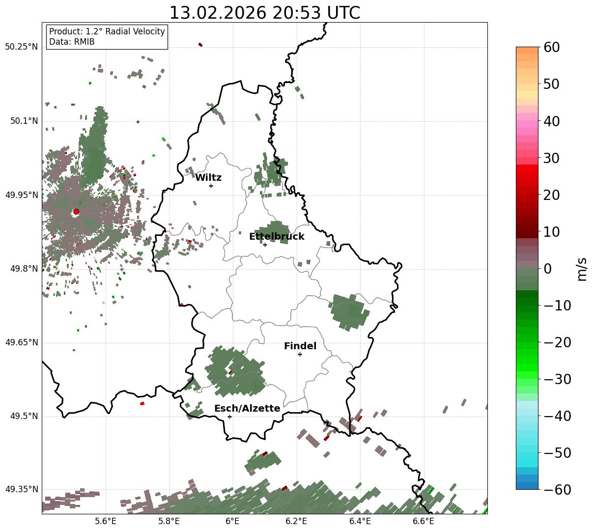Click the colorbar value 10
This screenshot has height=531, width=593.
552,231
